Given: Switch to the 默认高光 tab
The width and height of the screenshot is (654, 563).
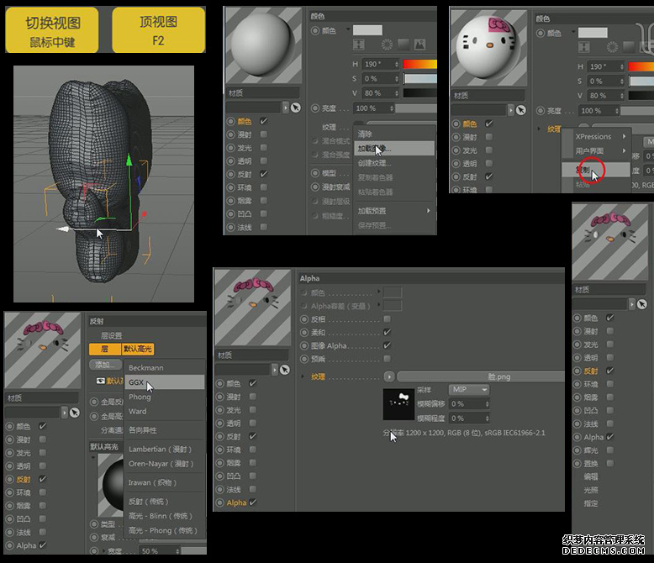Looking at the screenshot, I should click(x=138, y=349).
